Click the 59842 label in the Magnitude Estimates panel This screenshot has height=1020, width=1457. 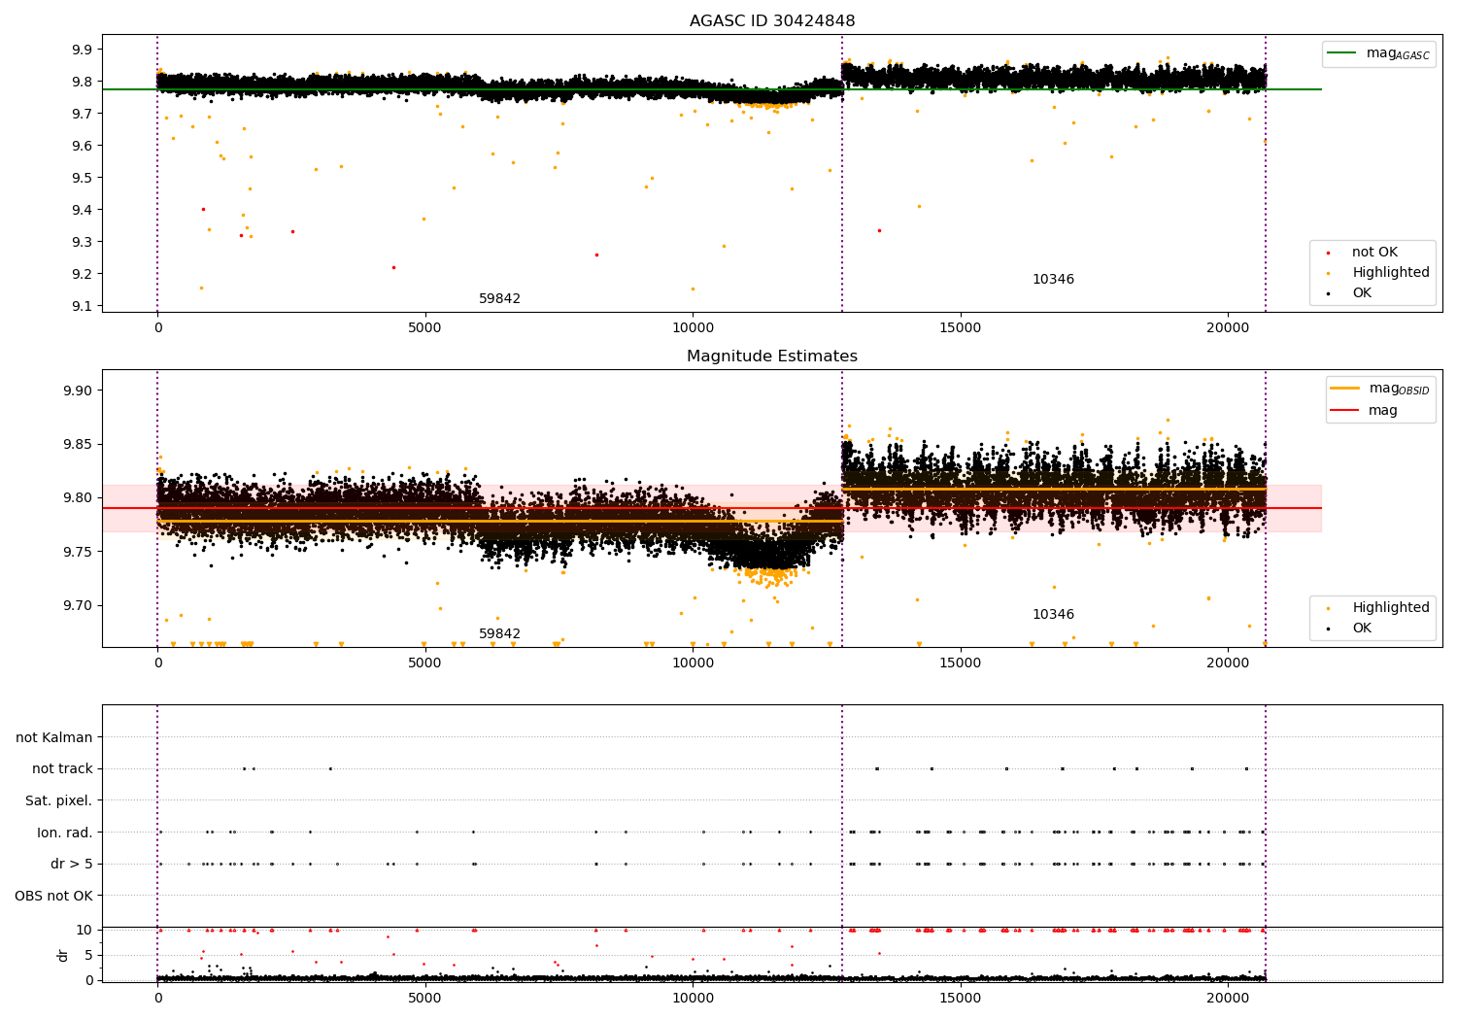[499, 634]
